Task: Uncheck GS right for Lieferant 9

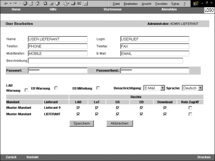Action: (x=118, y=108)
